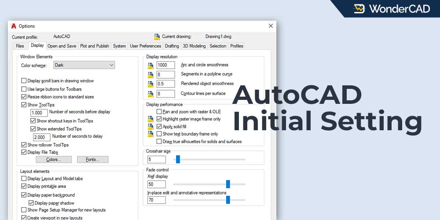The image size is (440, 220).
Task: Select the Display tab
Action: [x=37, y=45]
